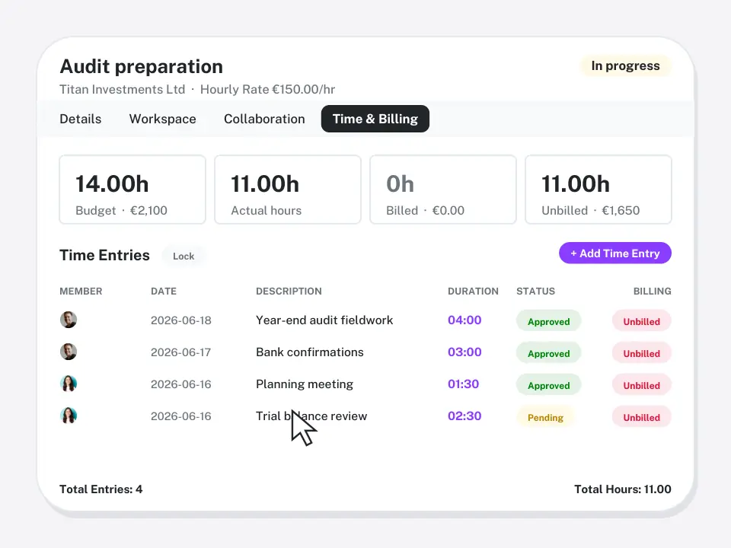Click avatar in Planning meeting row

69,384
